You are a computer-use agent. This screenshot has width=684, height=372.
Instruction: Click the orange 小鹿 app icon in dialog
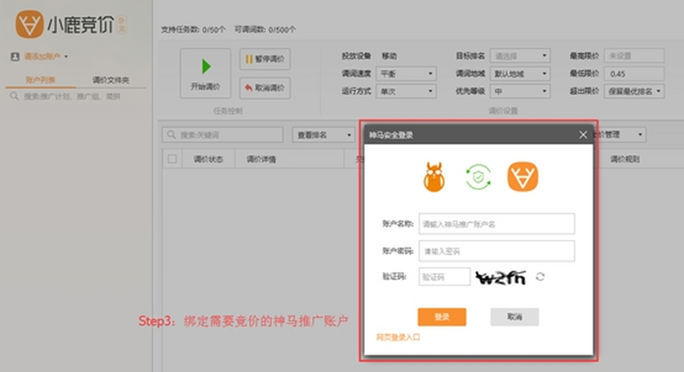(x=523, y=177)
